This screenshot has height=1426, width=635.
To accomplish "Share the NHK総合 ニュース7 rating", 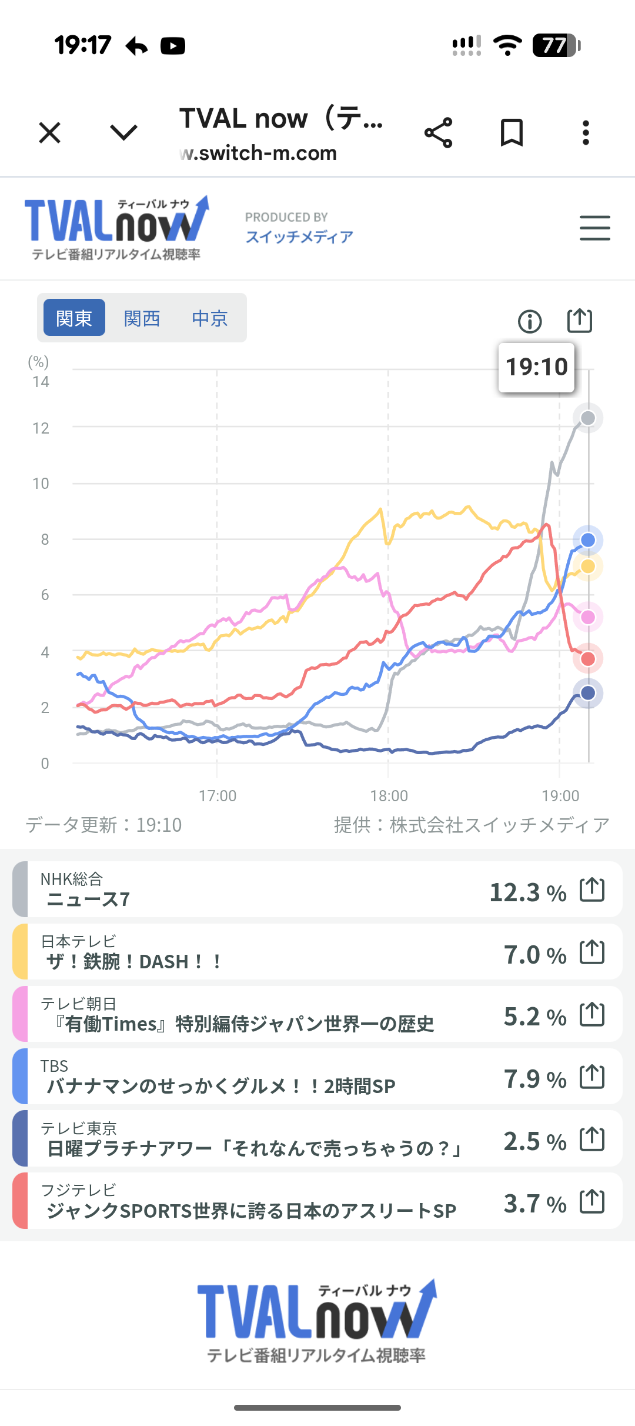I will tap(592, 889).
